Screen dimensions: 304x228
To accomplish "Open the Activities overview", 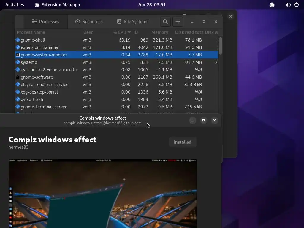I will coord(15,5).
